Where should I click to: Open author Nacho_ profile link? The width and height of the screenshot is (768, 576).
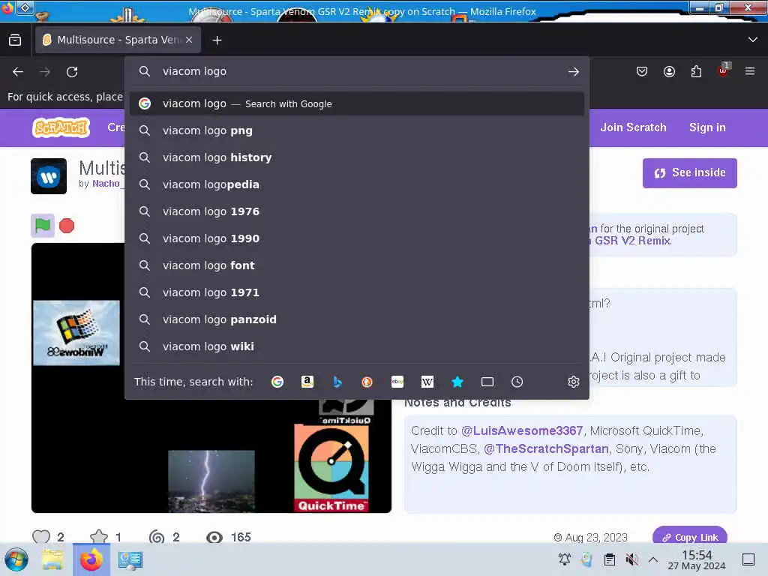[106, 184]
